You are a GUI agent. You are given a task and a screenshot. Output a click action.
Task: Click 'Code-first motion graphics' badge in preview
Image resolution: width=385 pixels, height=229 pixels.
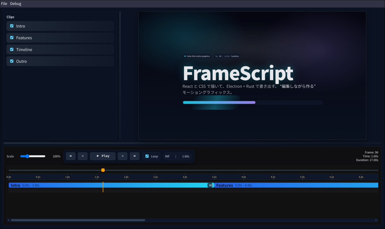point(197,56)
